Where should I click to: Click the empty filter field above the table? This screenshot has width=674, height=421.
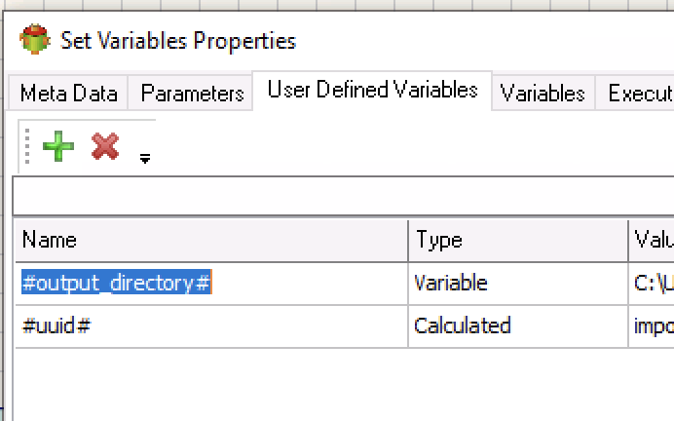[344, 196]
